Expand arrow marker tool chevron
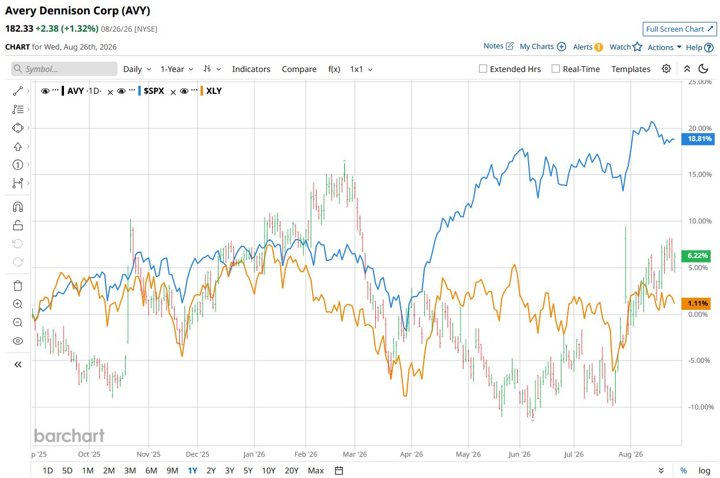This screenshot has width=720, height=478. (x=29, y=146)
